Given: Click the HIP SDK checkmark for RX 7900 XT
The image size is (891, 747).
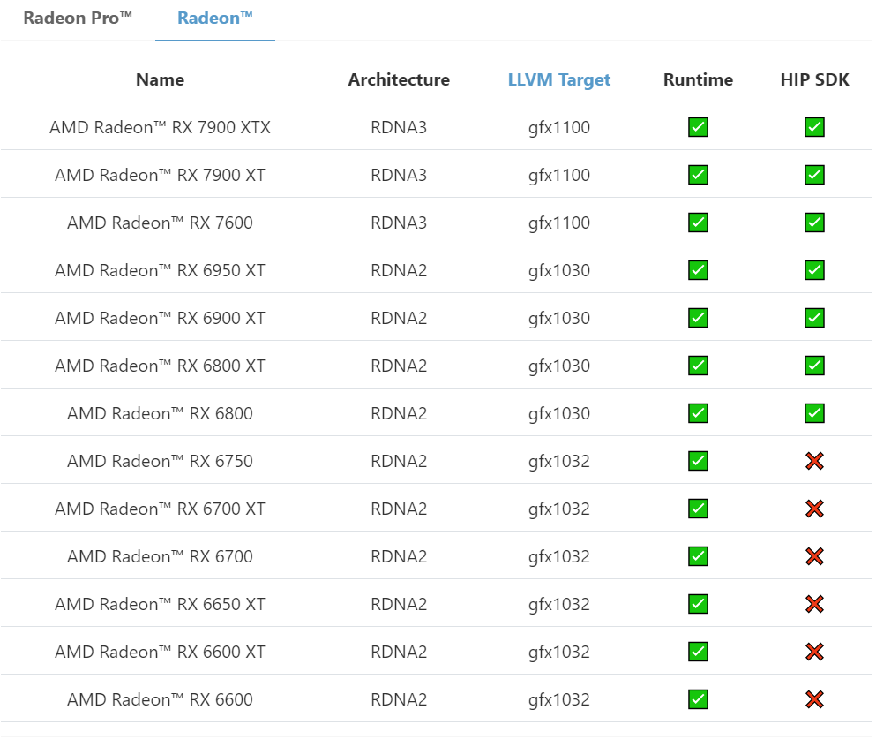Looking at the screenshot, I should coord(815,175).
